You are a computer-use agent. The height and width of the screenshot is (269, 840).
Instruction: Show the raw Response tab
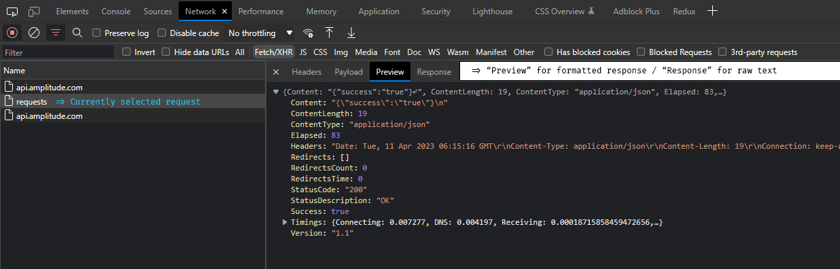pyautogui.click(x=434, y=72)
